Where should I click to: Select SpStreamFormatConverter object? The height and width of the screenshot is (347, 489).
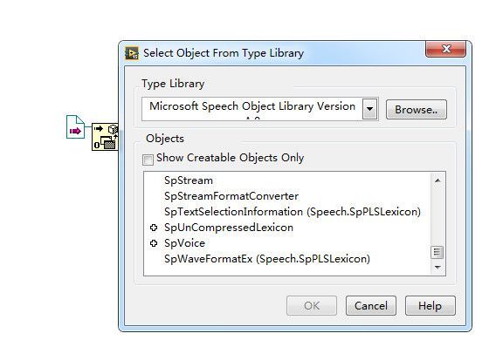[x=231, y=196]
